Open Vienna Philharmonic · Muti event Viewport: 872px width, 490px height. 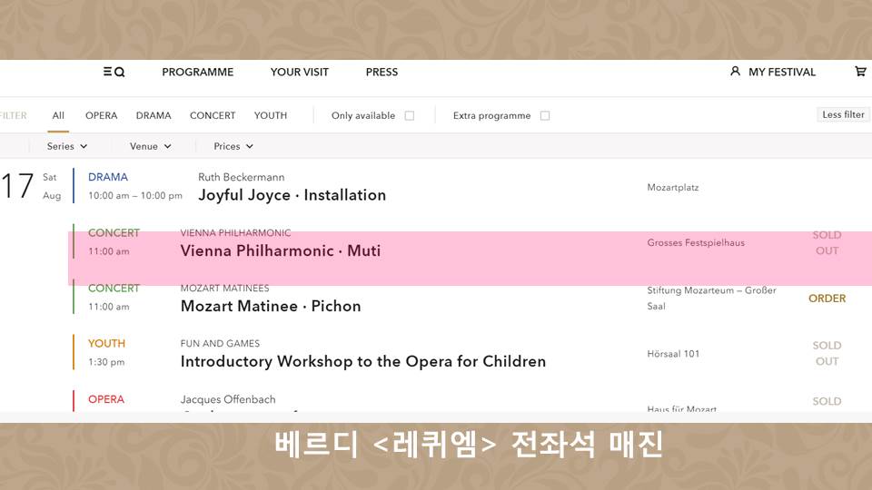281,250
